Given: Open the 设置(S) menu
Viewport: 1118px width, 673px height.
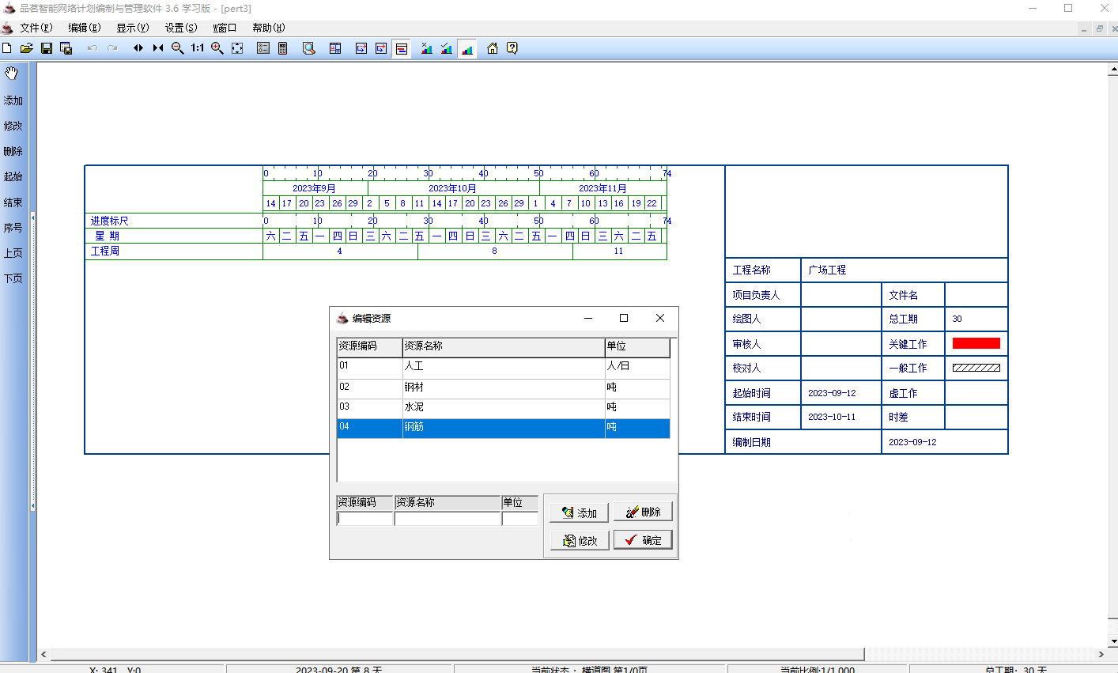Looking at the screenshot, I should tap(181, 28).
